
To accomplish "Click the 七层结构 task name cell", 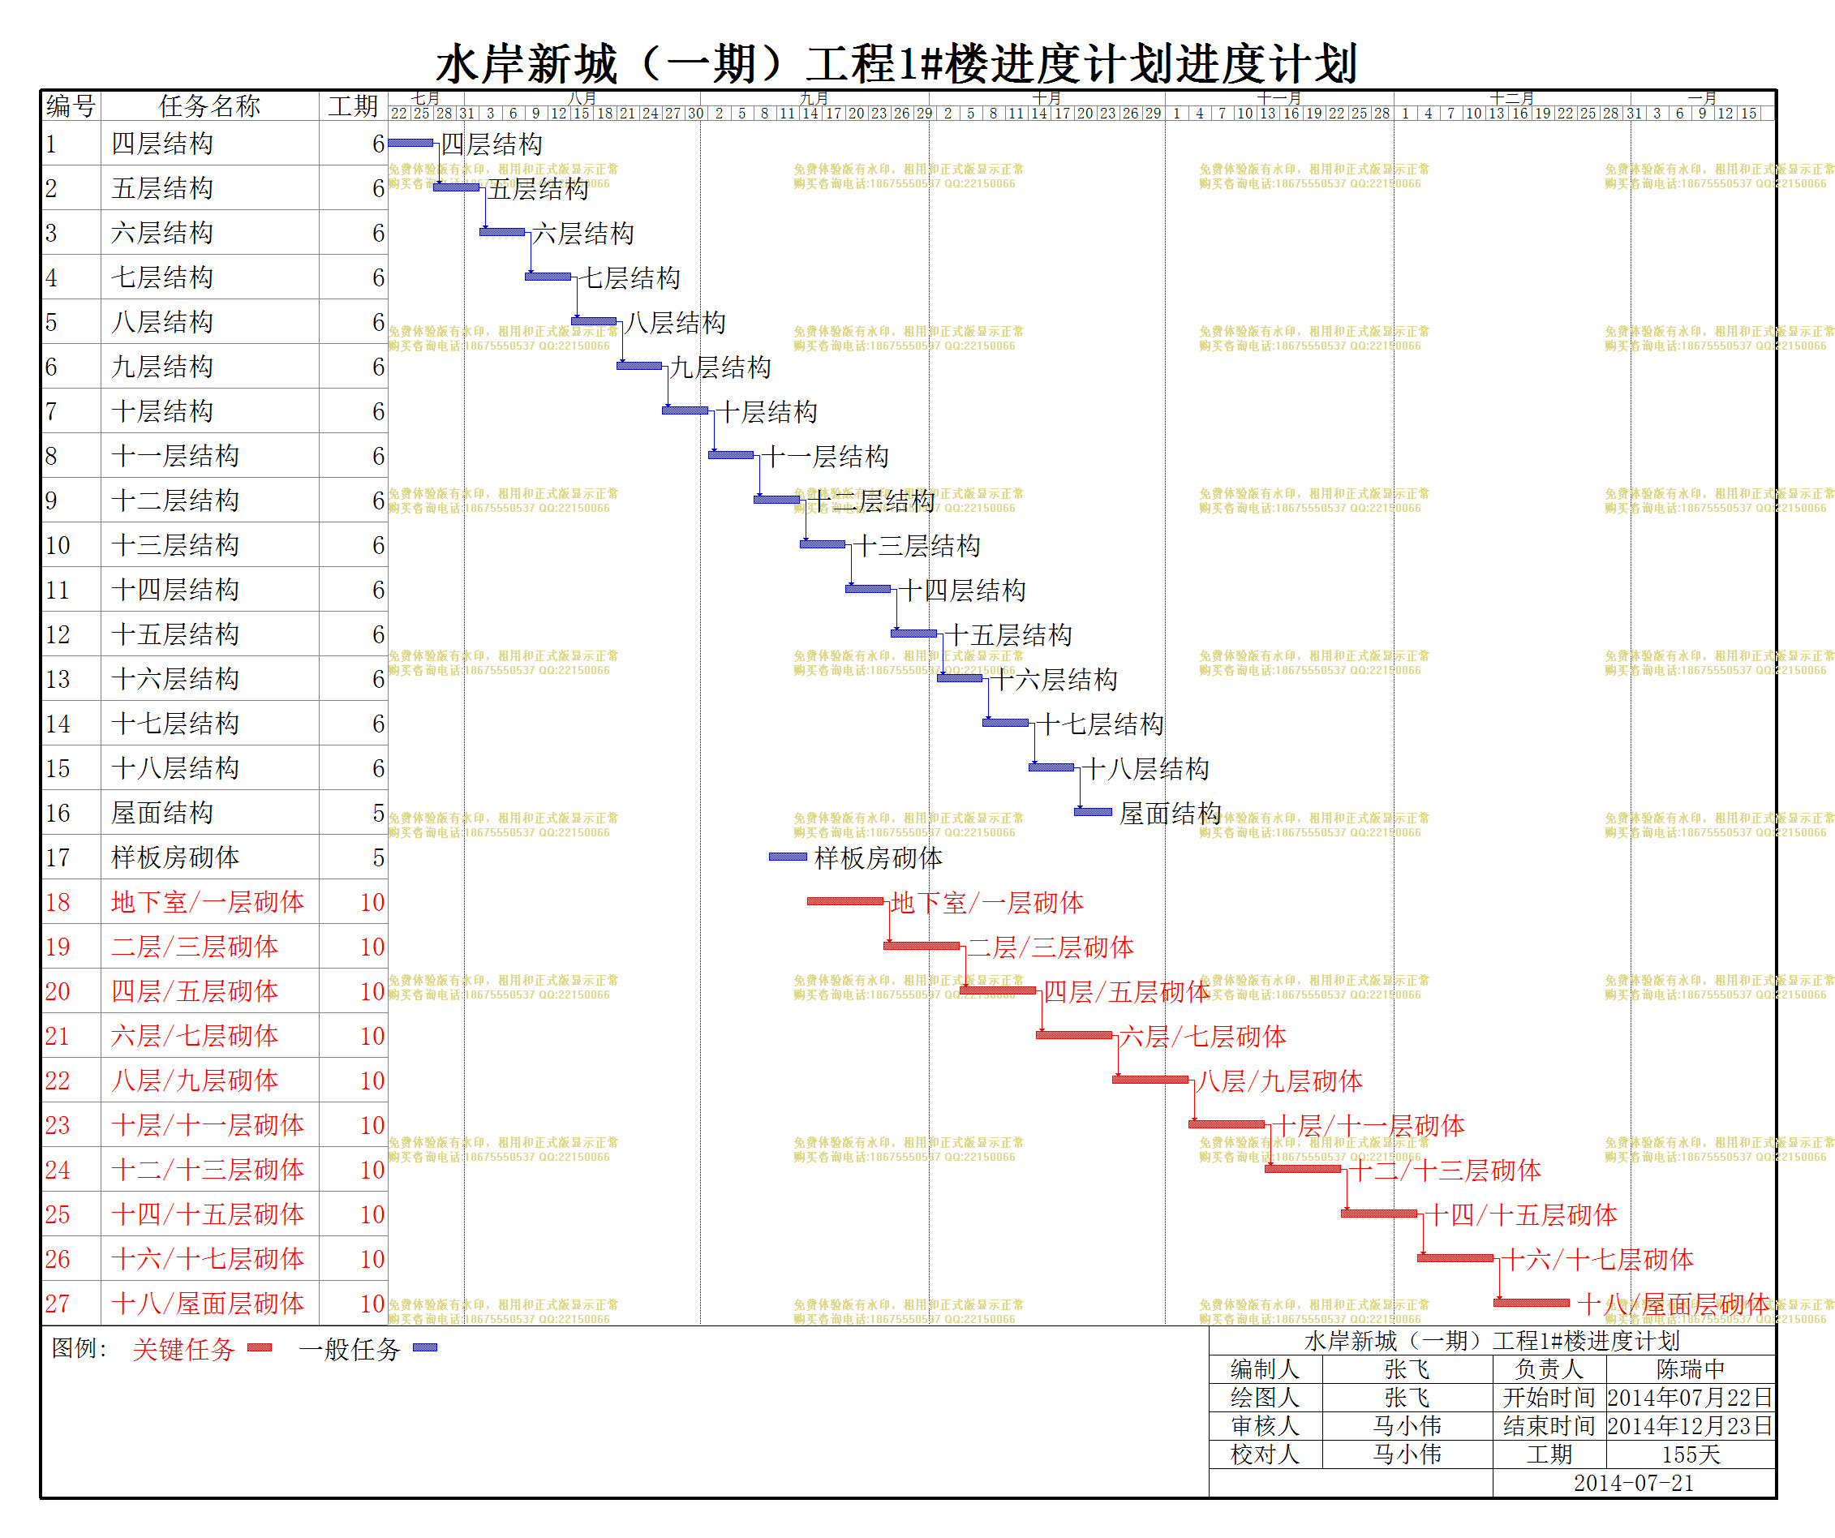I will [x=210, y=277].
